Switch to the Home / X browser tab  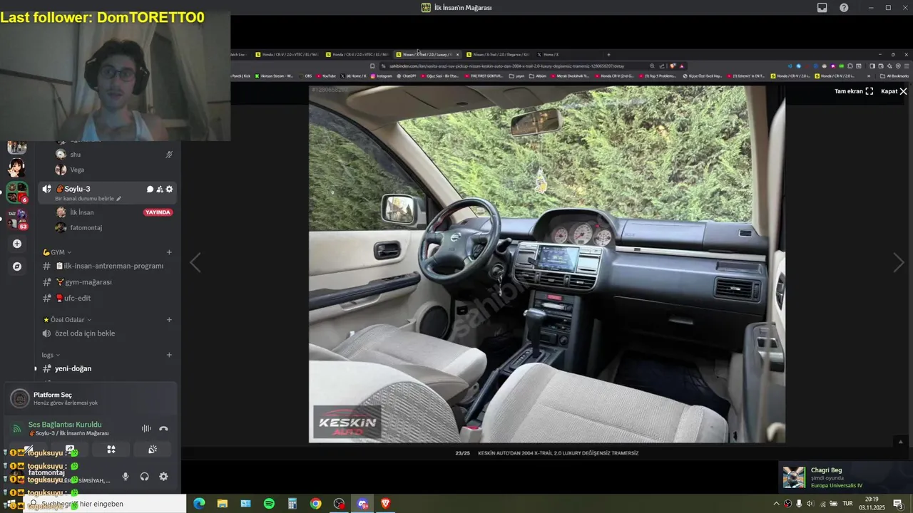click(551, 54)
